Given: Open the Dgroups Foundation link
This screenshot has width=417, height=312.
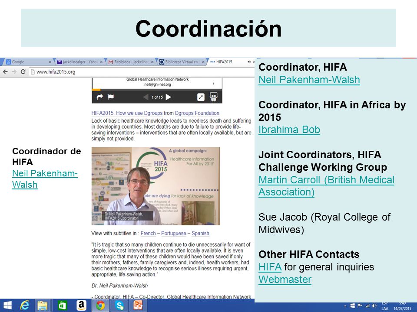Looking at the screenshot, I should pyautogui.click(x=197, y=113).
